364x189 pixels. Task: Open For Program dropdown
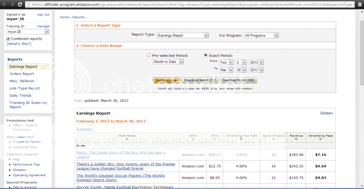tap(261, 35)
